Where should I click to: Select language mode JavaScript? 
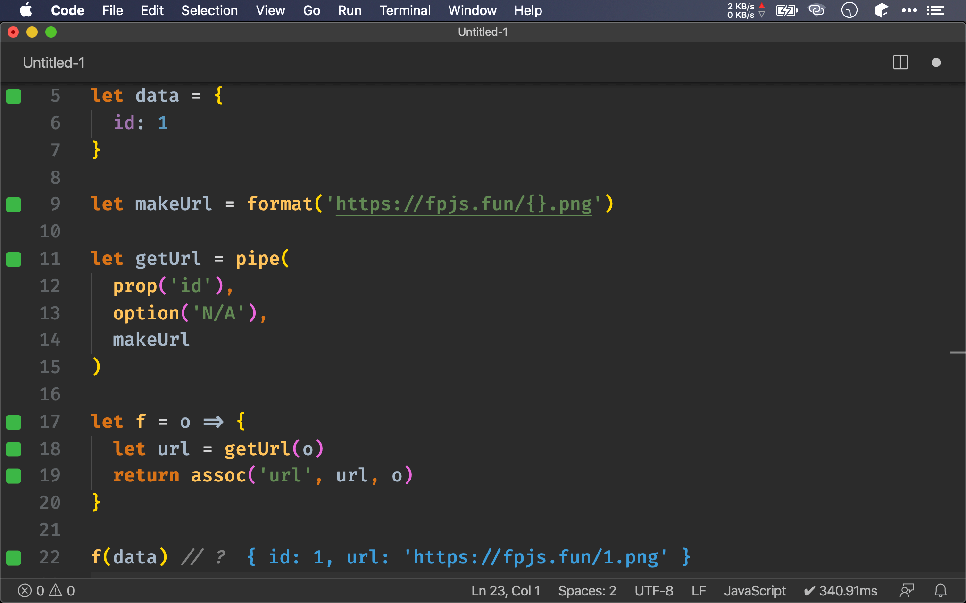tap(755, 591)
